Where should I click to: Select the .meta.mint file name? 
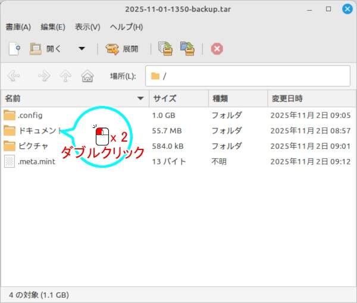(37, 161)
